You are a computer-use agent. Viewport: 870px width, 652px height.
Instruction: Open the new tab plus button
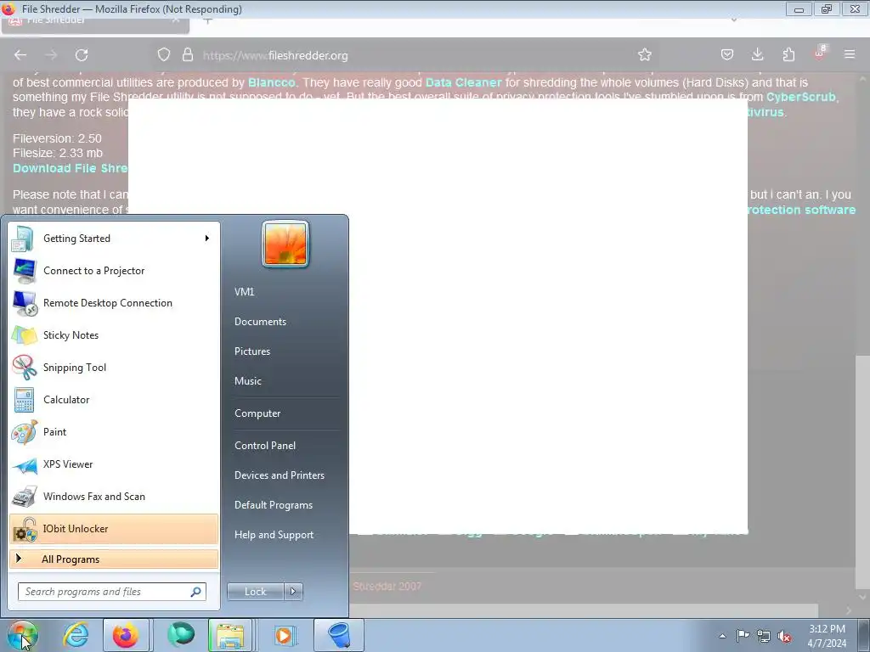(x=207, y=21)
